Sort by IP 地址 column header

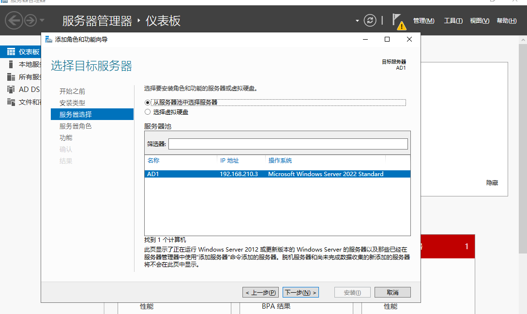[229, 161]
